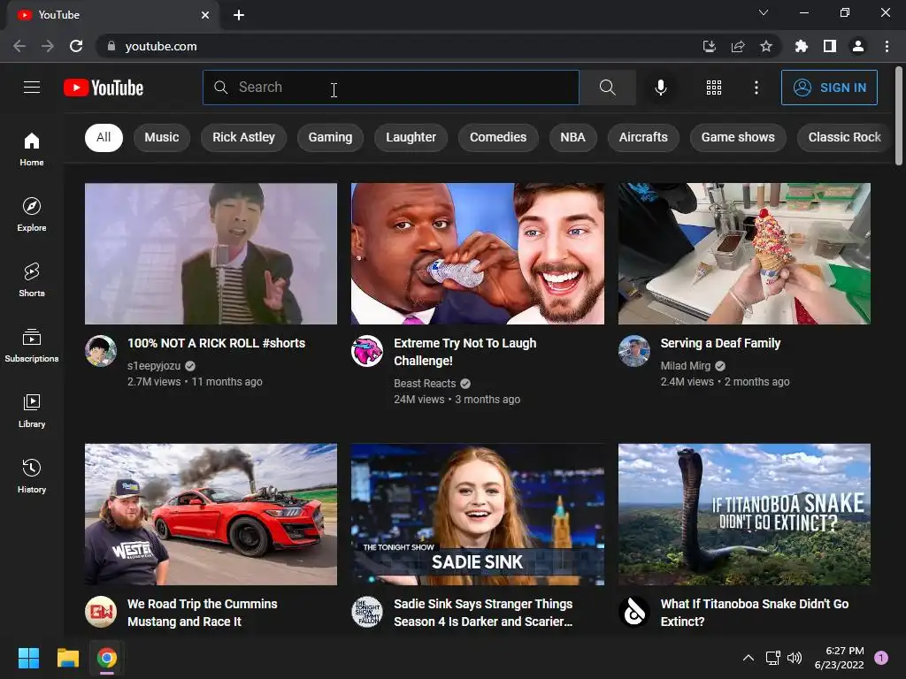This screenshot has width=906, height=679.
Task: Open Shorts in the sidebar
Action: tap(32, 279)
